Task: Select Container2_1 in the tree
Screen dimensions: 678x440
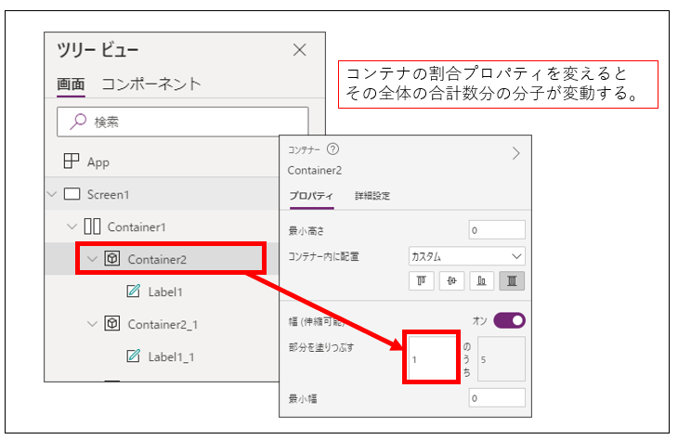Action: pos(162,324)
